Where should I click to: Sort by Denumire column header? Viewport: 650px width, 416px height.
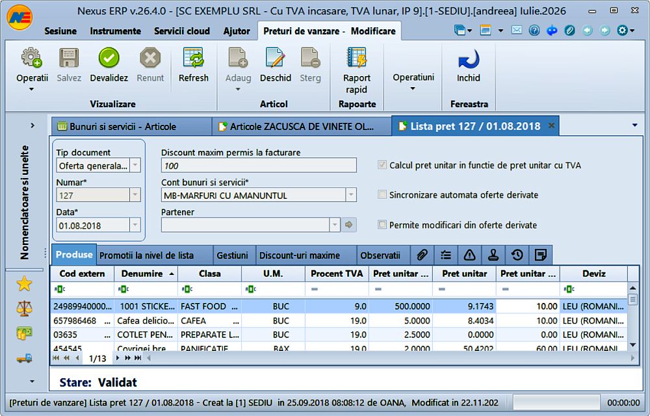pos(146,274)
